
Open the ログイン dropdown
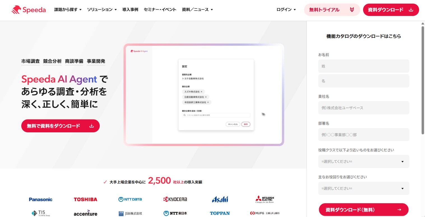286,10
